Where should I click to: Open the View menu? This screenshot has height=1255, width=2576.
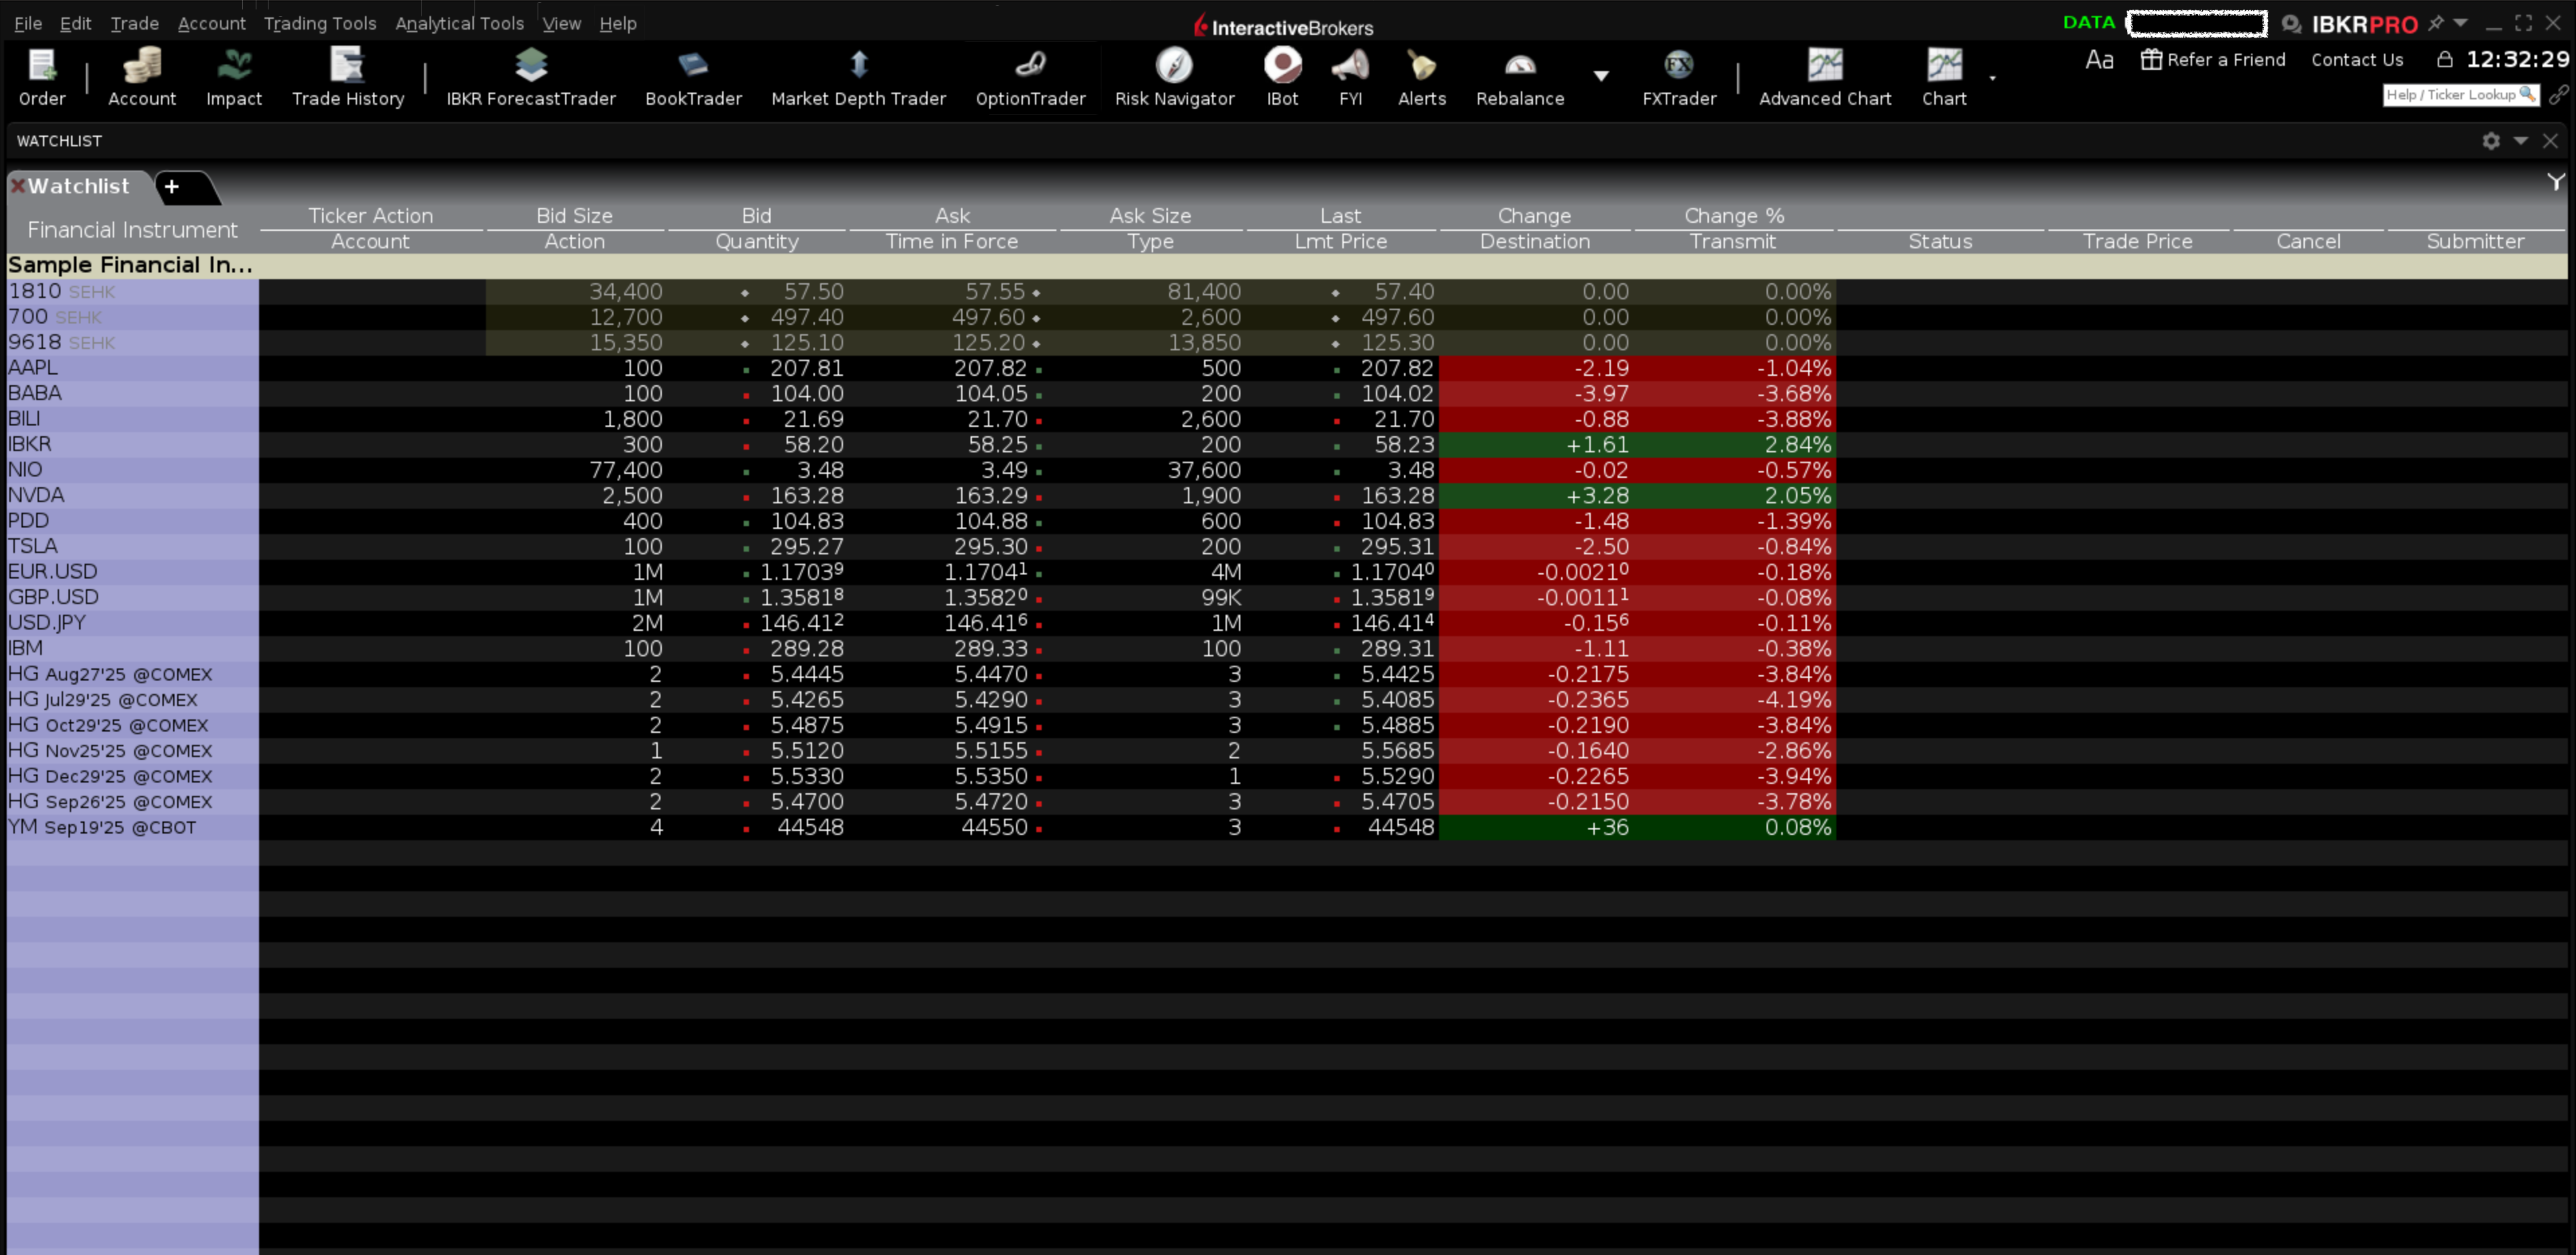[561, 23]
